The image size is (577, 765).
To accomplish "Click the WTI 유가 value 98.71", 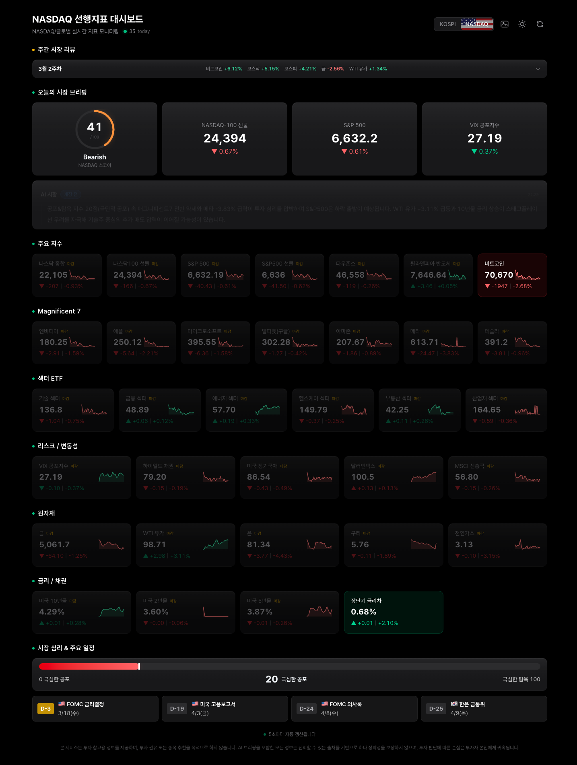I will (x=155, y=544).
